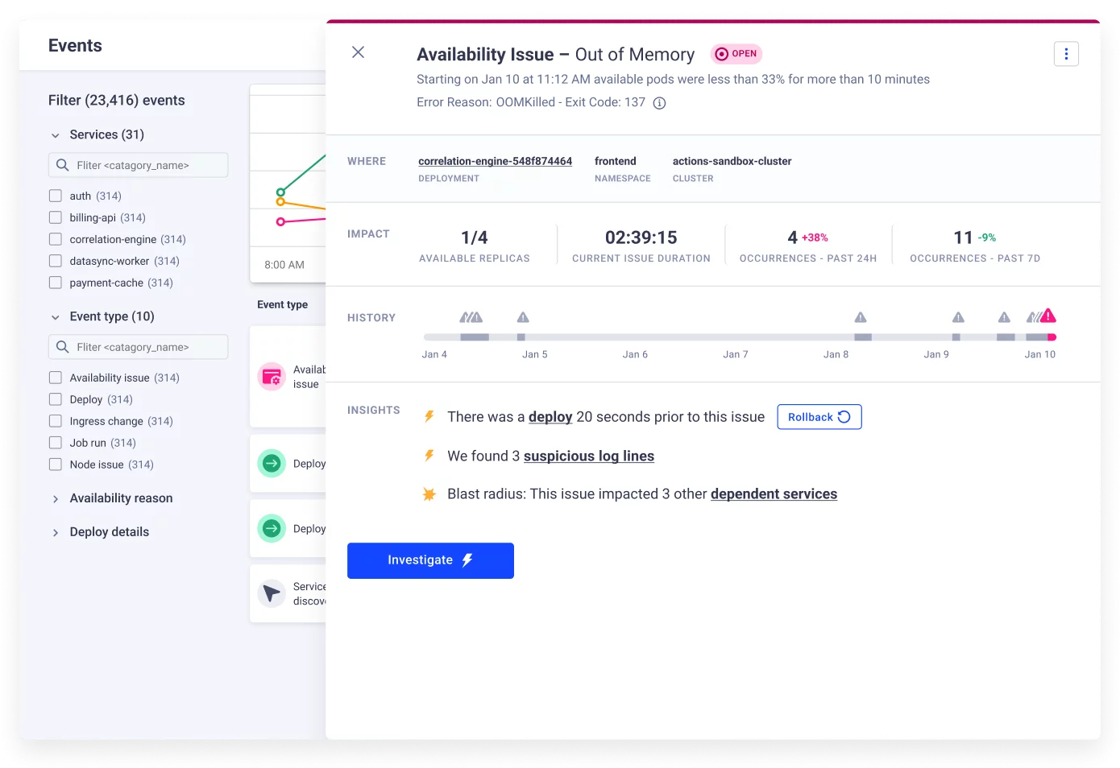Image resolution: width=1120 pixels, height=768 pixels.
Task: Tick the billing-api checkbox
Action: click(56, 217)
